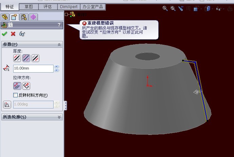Switch to the 草图 tab
The height and width of the screenshot is (157, 234).
29,7
